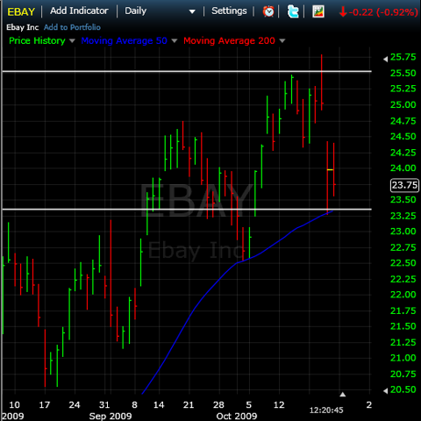Image resolution: width=421 pixels, height=421 pixels.
Task: Expand the Moving Average 200 dropdown arrow
Action: (x=282, y=41)
